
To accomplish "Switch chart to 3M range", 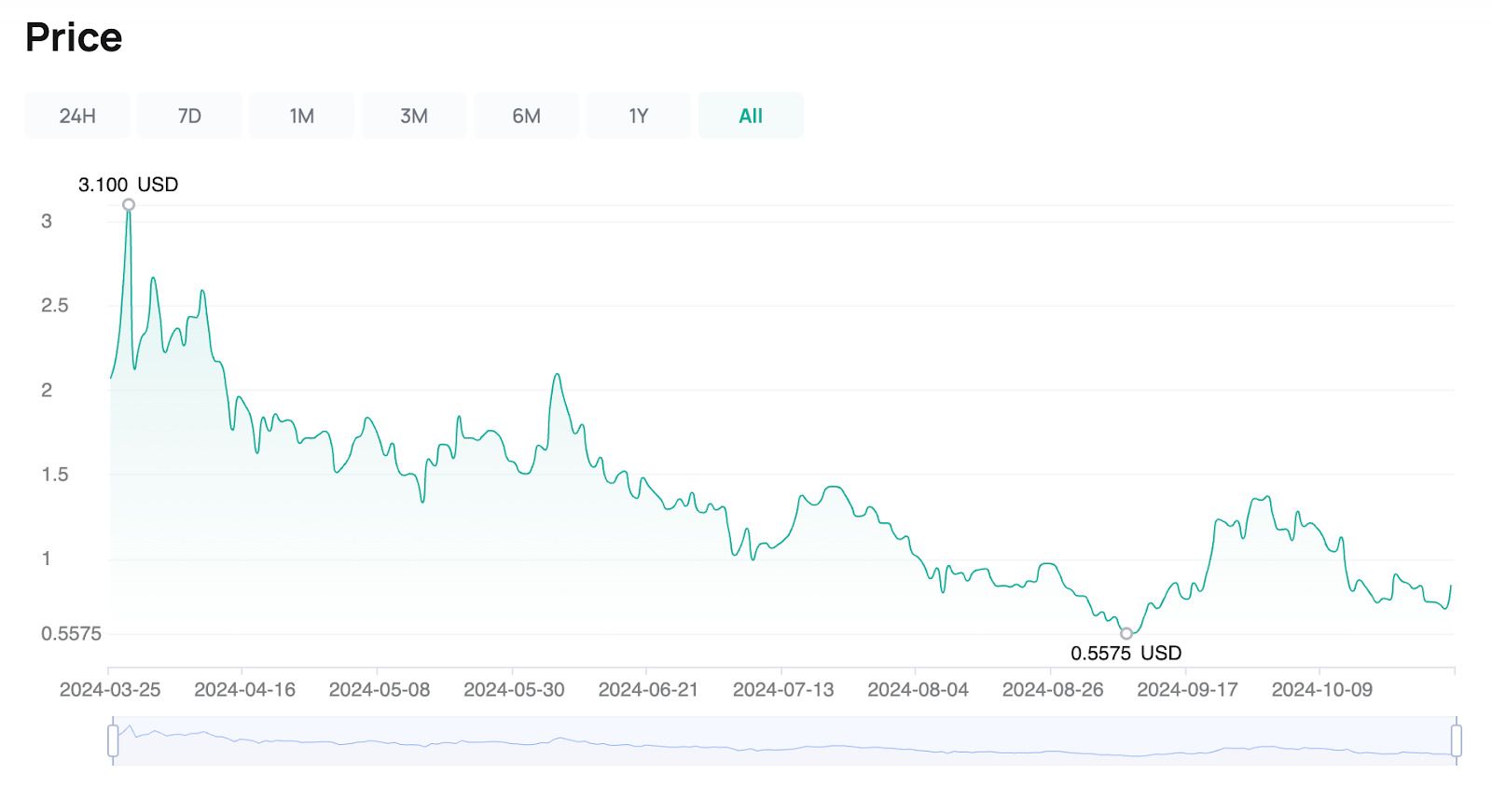I will (414, 116).
